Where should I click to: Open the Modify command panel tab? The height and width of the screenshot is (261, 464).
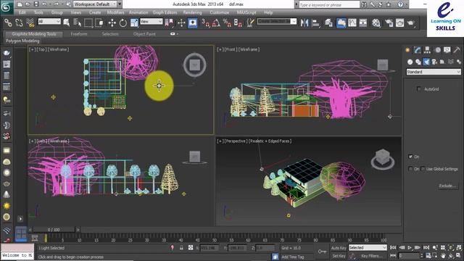pyautogui.click(x=418, y=50)
